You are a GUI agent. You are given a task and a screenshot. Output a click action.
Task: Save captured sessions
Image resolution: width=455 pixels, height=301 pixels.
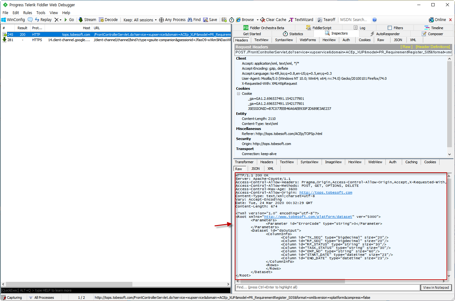[210, 19]
